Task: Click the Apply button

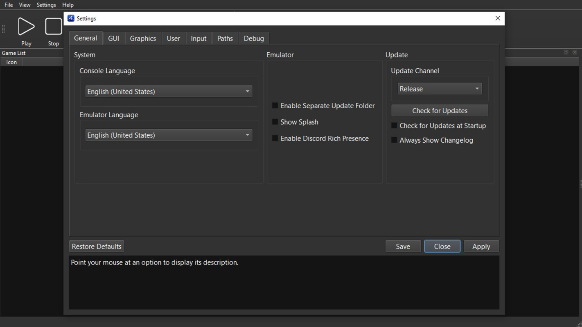Action: tap(481, 246)
